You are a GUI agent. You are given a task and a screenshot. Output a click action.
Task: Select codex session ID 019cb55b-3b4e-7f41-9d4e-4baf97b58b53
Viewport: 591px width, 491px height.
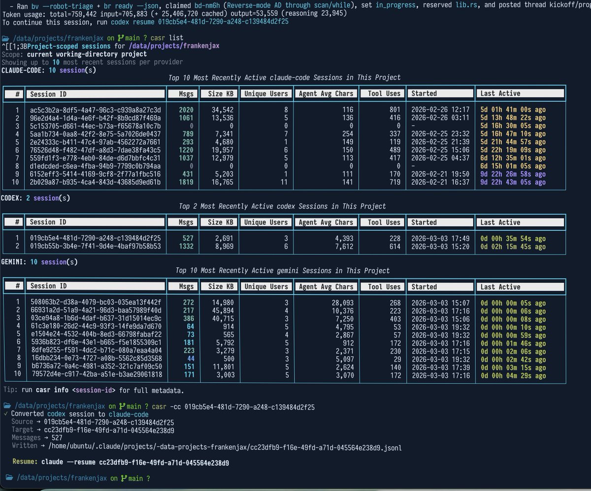[x=95, y=246]
